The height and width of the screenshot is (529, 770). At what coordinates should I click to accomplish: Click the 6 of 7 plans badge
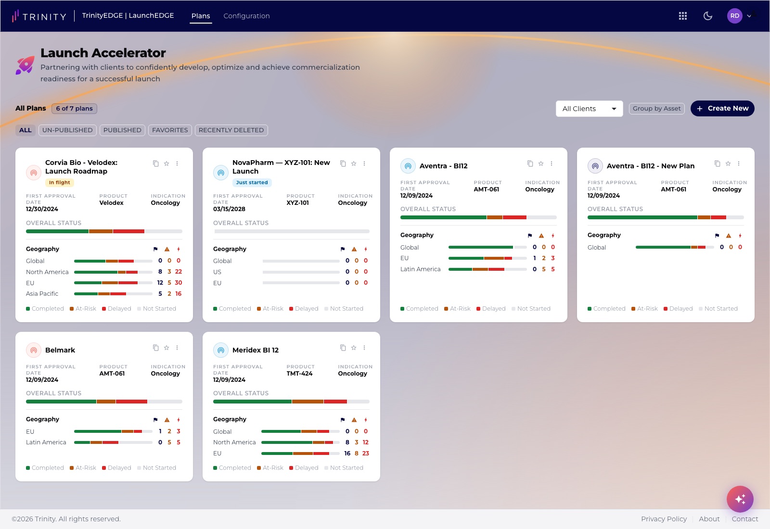[74, 109]
